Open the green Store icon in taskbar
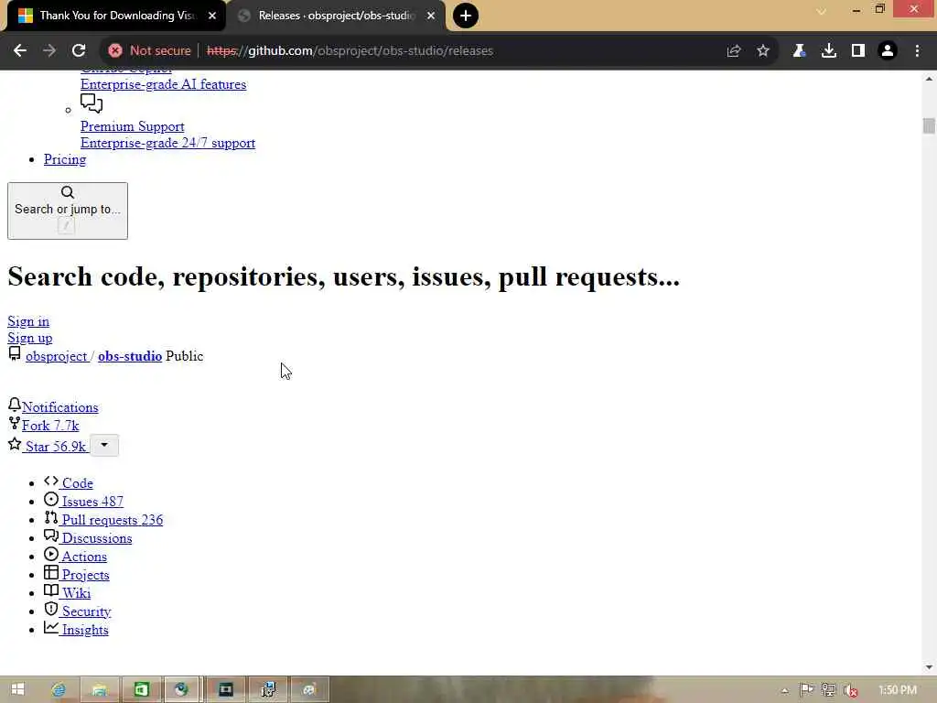Screen dimensions: 937x703 click(141, 690)
